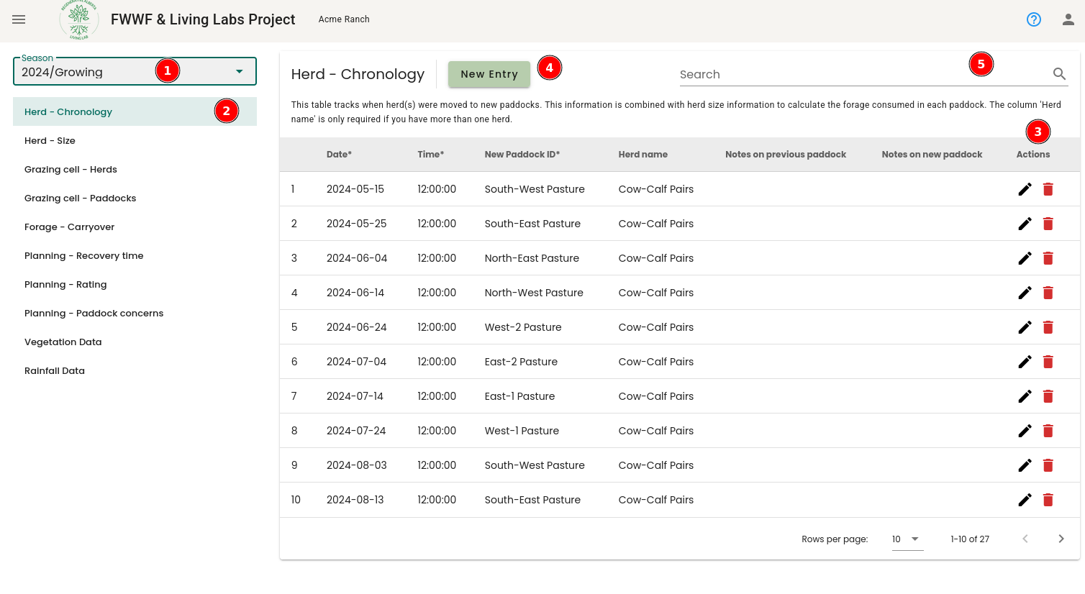The width and height of the screenshot is (1085, 594).
Task: Delete row 10 South-East Pasture entry
Action: point(1048,500)
